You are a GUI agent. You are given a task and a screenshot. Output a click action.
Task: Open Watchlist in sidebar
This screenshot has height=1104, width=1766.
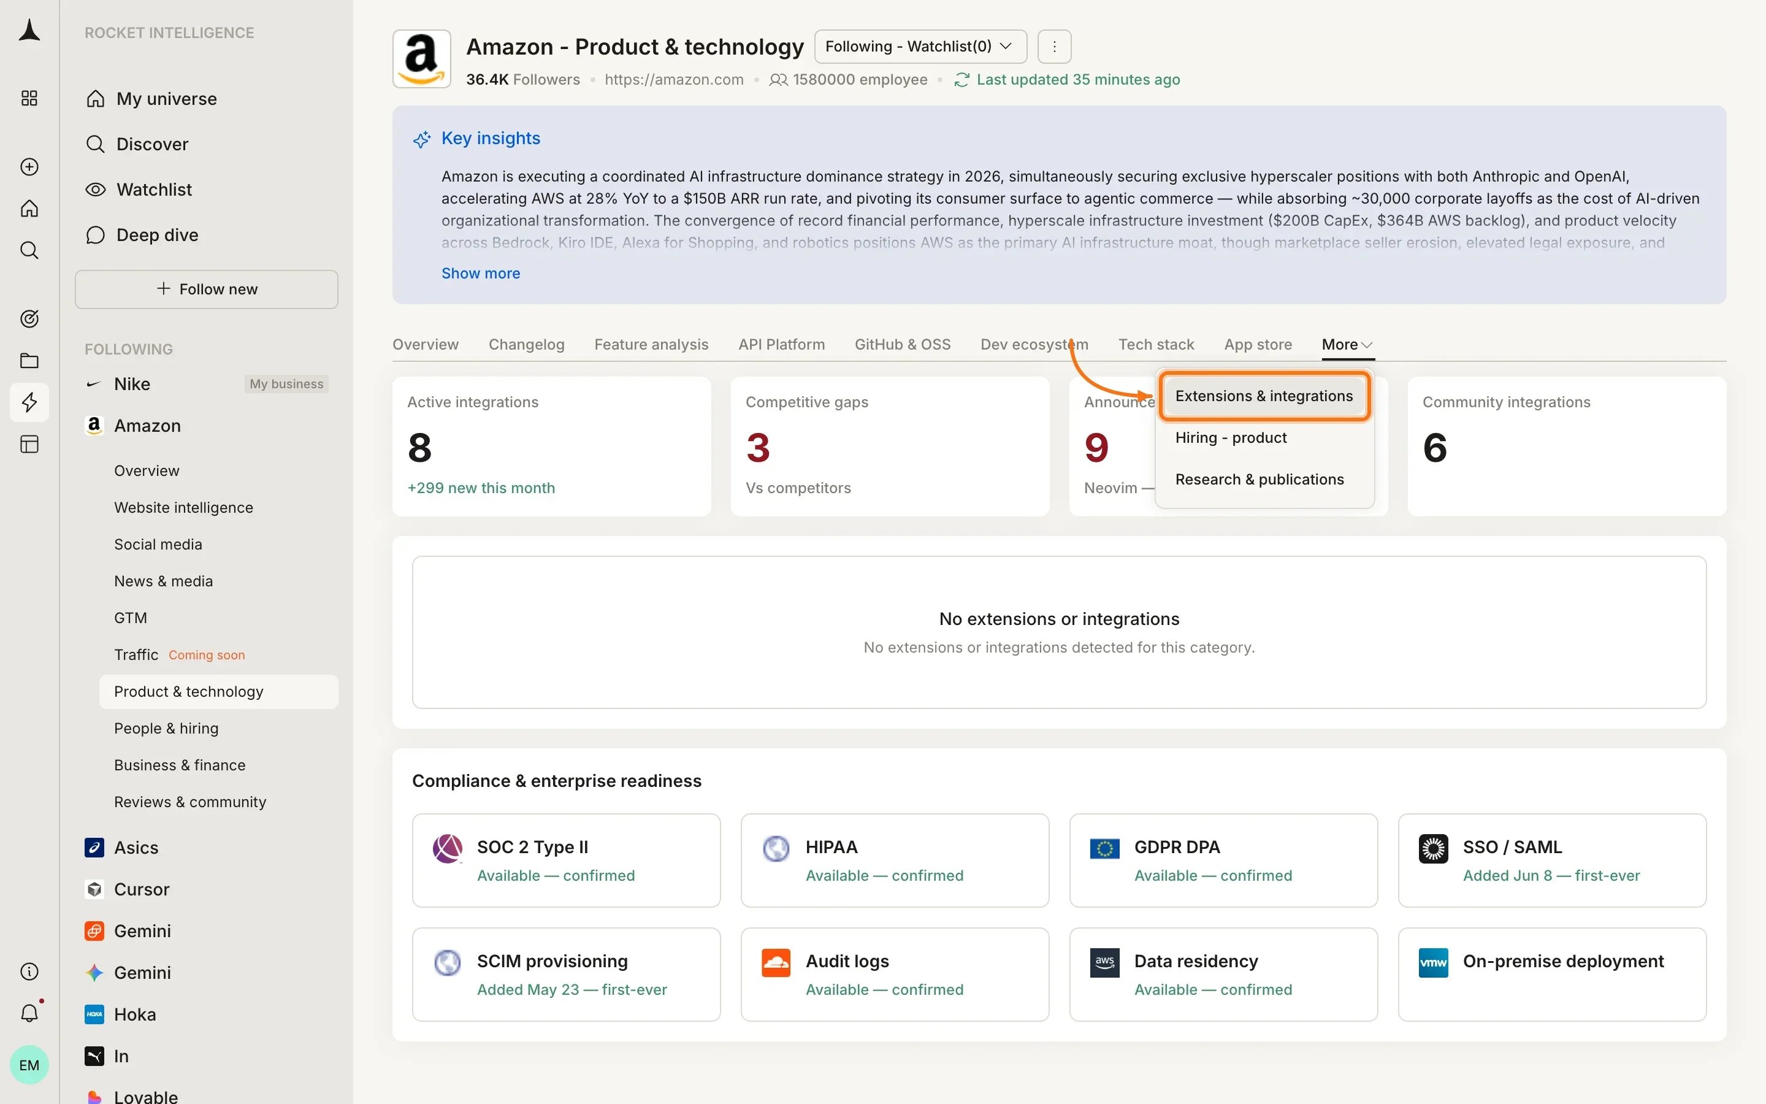[x=207, y=190]
